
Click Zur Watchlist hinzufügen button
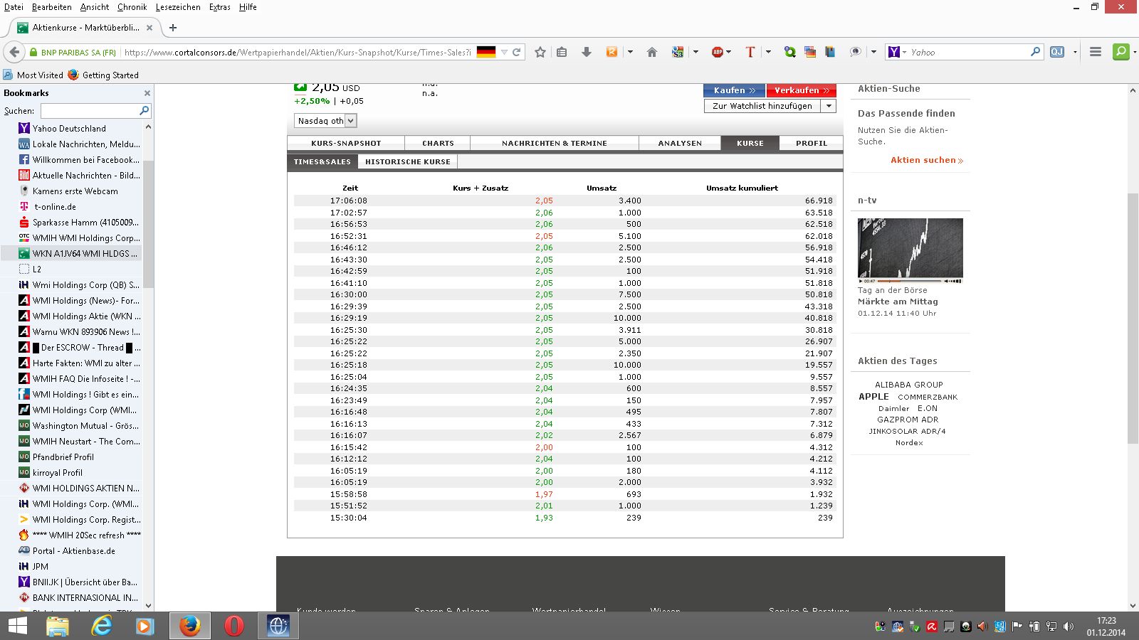coord(762,106)
